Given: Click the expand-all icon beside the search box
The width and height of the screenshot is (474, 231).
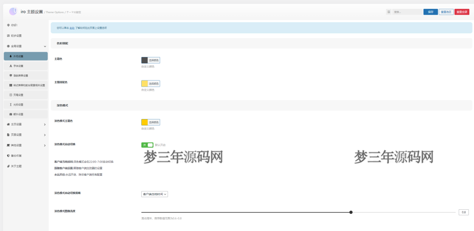Looking at the screenshot, I should 388,12.
